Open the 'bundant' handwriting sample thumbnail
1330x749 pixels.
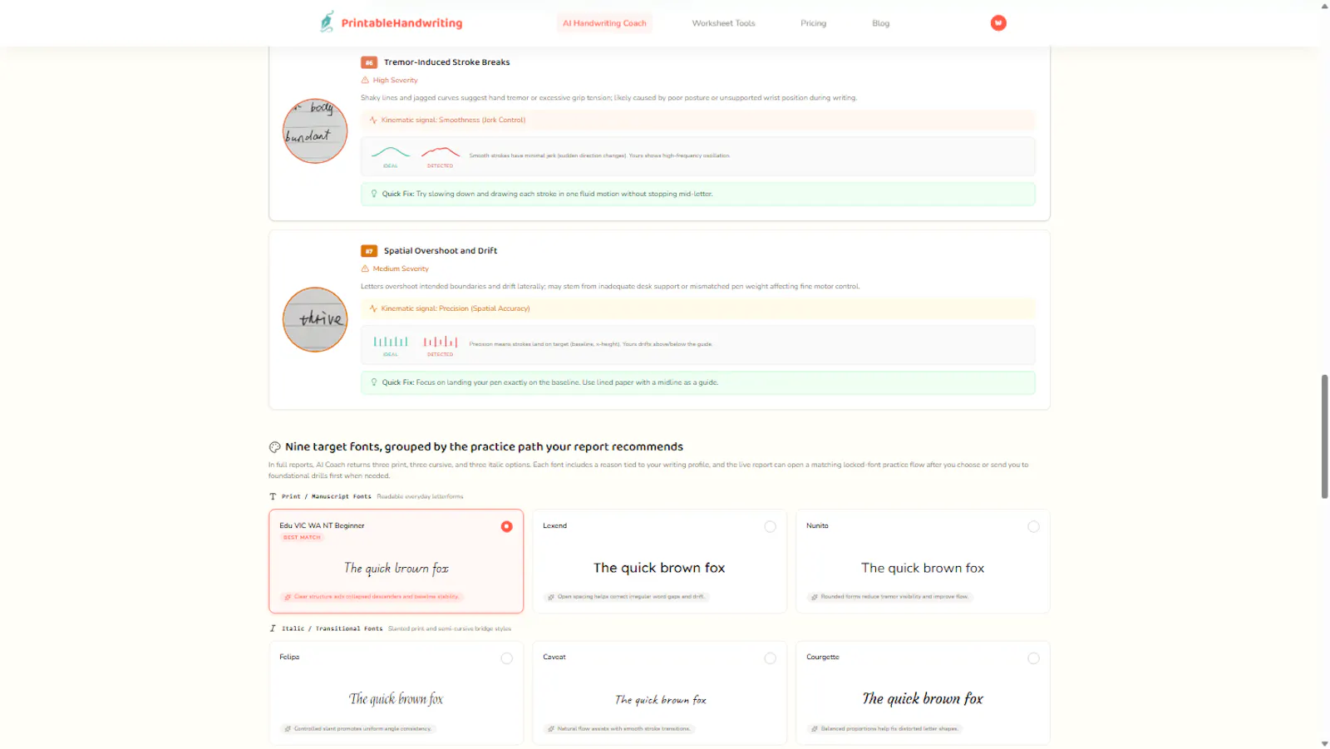(x=315, y=131)
